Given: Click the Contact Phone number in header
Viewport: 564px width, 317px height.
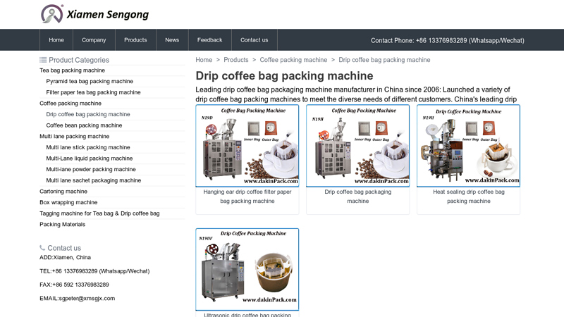Looking at the screenshot, I should click(448, 41).
